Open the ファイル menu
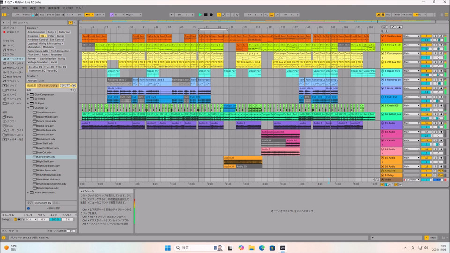450x253 pixels. point(5,8)
